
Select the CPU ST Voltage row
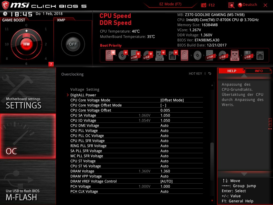pyautogui.click(x=136, y=161)
